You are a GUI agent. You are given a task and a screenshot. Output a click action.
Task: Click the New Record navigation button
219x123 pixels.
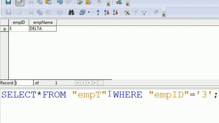(101, 83)
